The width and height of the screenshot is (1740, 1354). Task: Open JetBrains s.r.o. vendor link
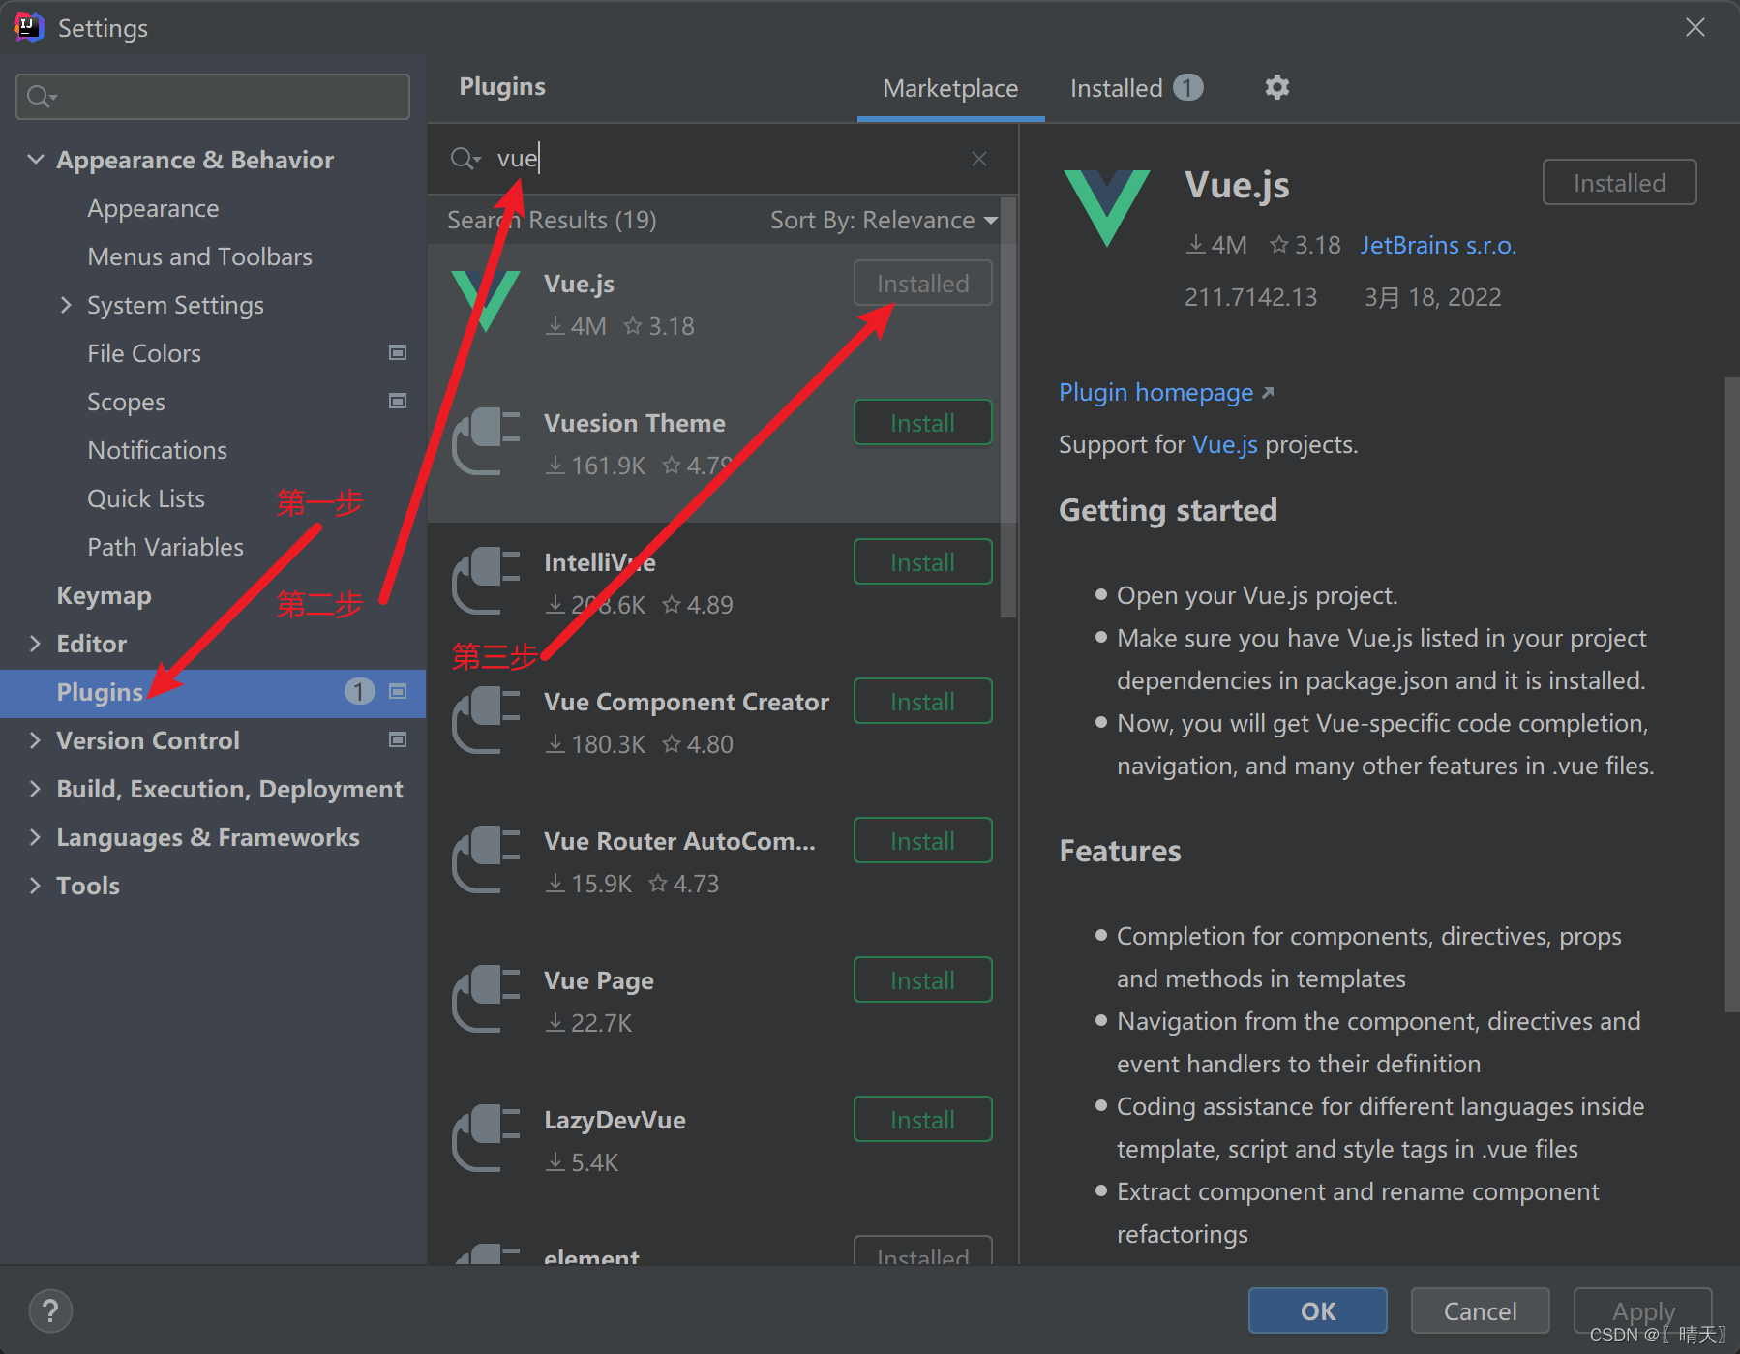tap(1438, 245)
